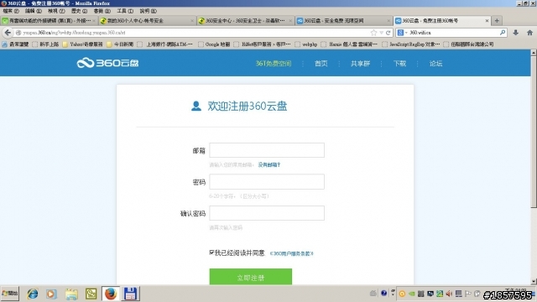Click the vertical page scrollbar
Image resolution: width=537 pixels, height=302 pixels.
pos(534,167)
